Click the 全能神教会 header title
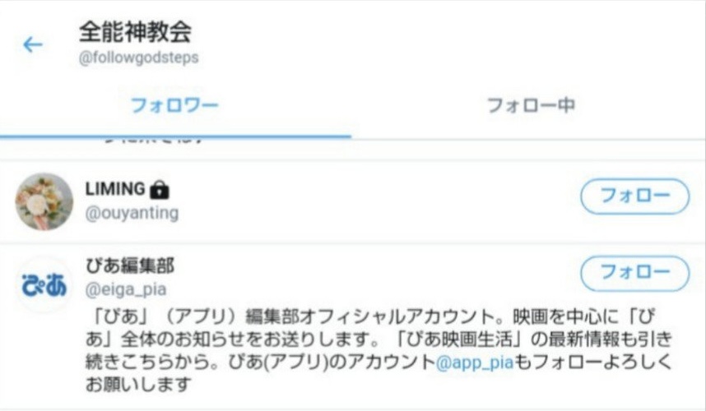Image resolution: width=706 pixels, height=411 pixels. tap(135, 32)
